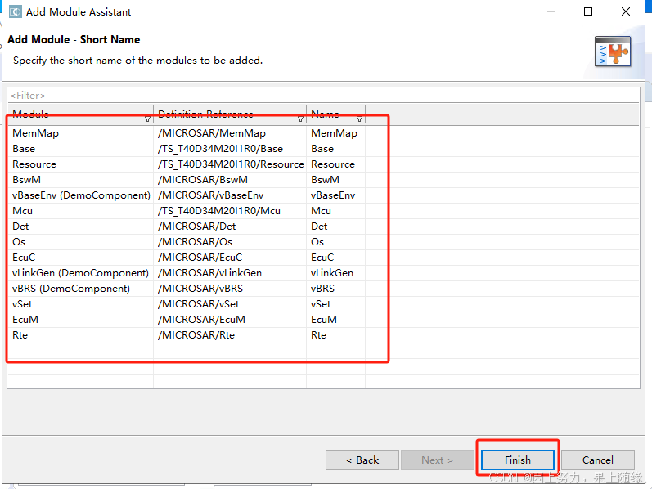652x489 pixels.
Task: Click the /TS_T40D34M20I1R0/Base definition reference
Action: [x=230, y=149]
